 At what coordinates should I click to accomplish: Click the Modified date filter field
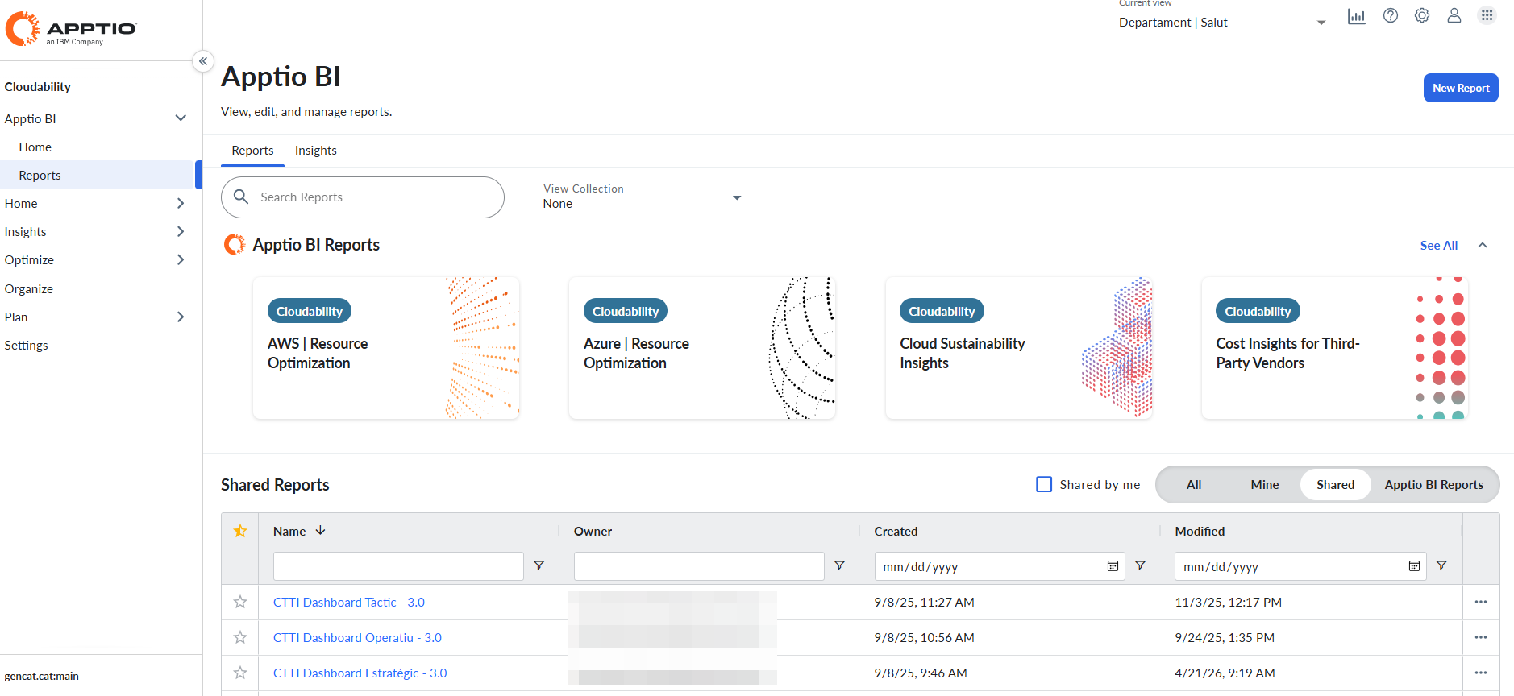(x=1300, y=566)
